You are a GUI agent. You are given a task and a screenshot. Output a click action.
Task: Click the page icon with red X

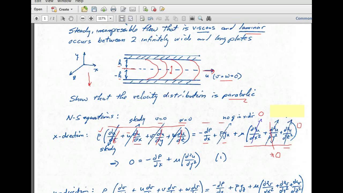pos(154,9)
